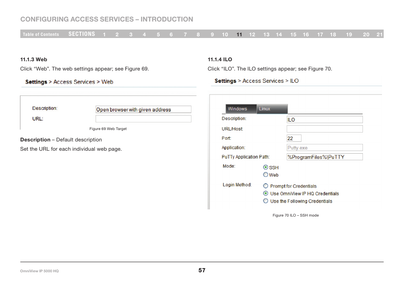The height and width of the screenshot is (282, 404).
Task: Click the '11.1.4 ILO' heading
Action: pos(220,60)
